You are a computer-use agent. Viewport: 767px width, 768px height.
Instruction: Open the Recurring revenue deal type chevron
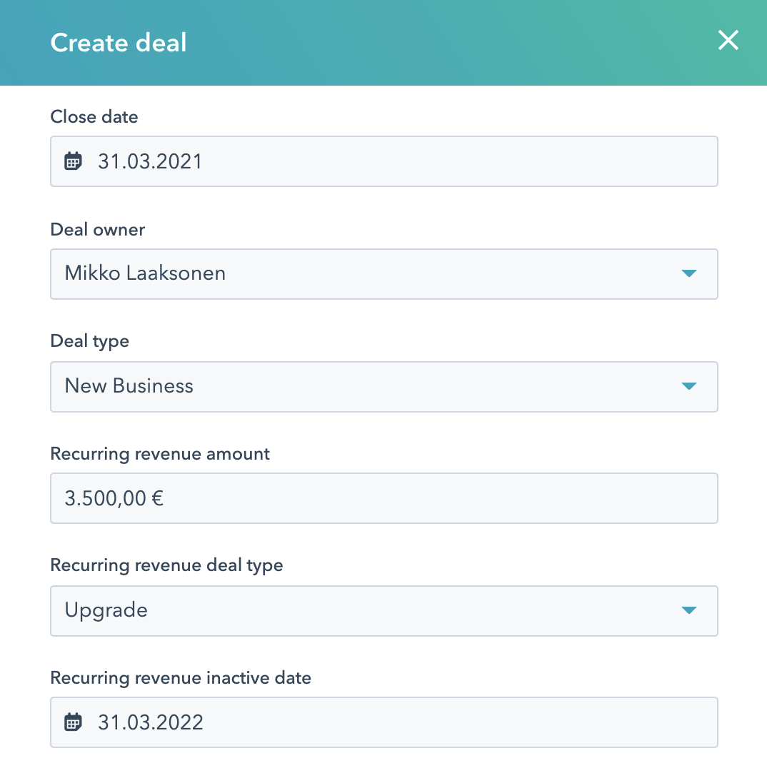coord(688,611)
